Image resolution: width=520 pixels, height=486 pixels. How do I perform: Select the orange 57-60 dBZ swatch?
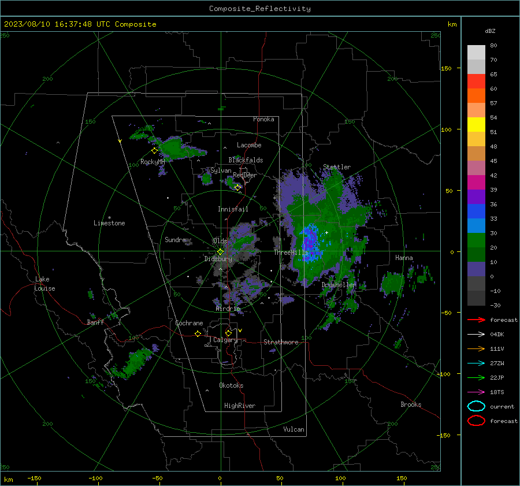(x=476, y=96)
